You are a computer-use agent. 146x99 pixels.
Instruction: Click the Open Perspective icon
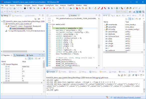coord(130,12)
